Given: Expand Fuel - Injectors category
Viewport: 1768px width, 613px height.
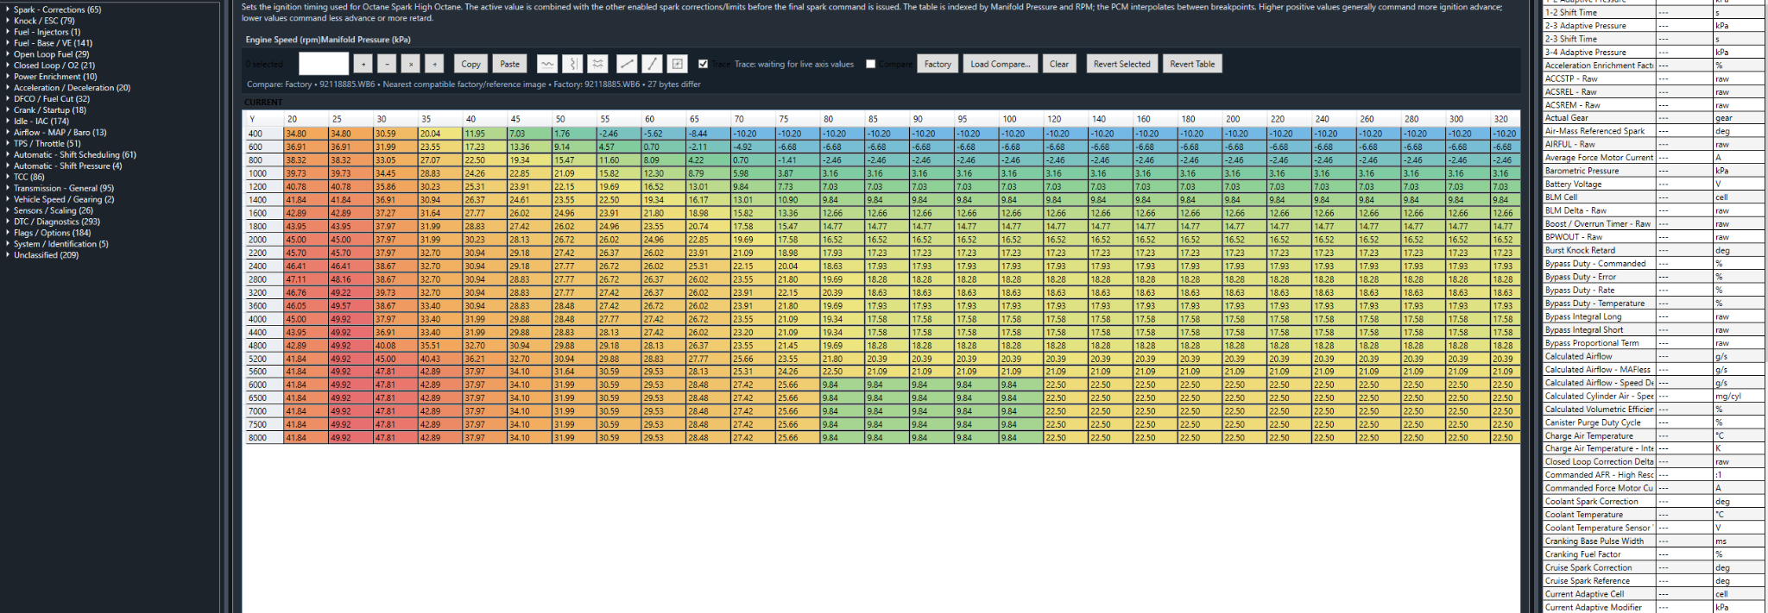Looking at the screenshot, I should pyautogui.click(x=8, y=32).
